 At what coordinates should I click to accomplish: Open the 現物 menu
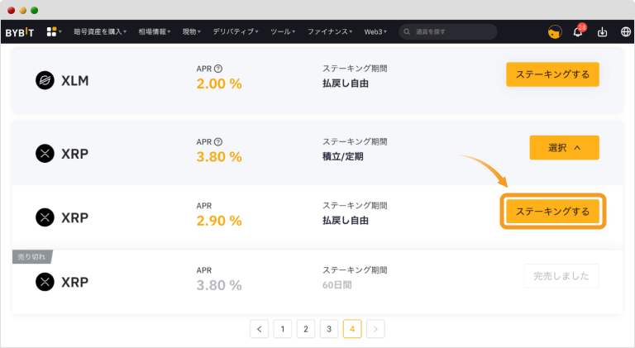click(x=192, y=31)
